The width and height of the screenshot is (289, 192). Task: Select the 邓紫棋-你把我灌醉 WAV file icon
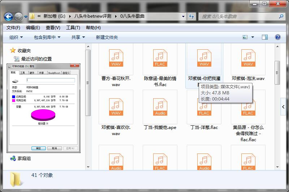coord(204,58)
